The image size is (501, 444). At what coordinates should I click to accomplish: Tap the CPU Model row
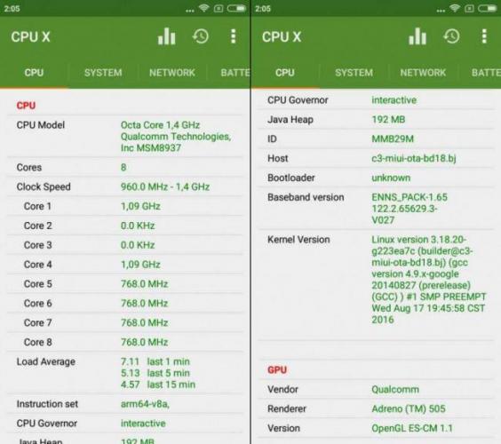(125, 137)
